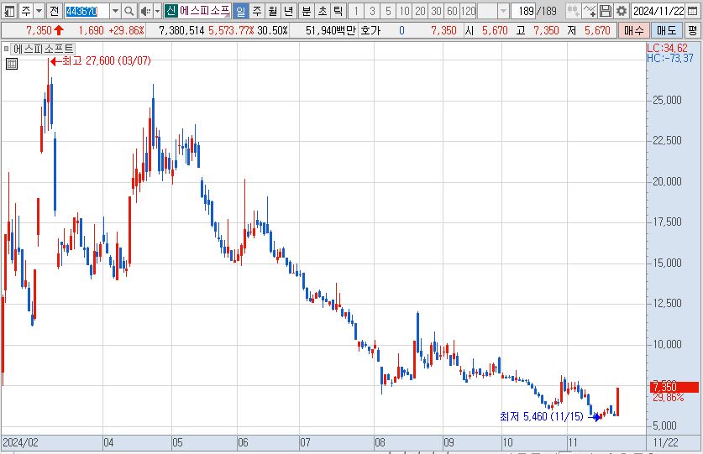This screenshot has width=703, height=454.
Task: Open stock search with magnifier icon
Action: coord(129,11)
